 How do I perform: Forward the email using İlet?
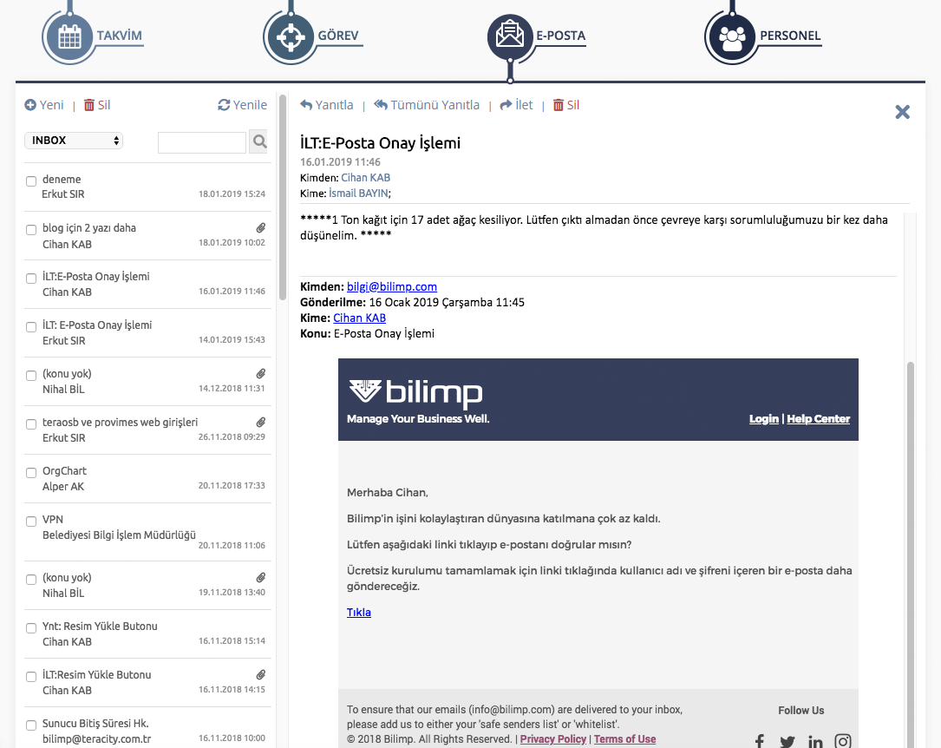[x=516, y=105]
